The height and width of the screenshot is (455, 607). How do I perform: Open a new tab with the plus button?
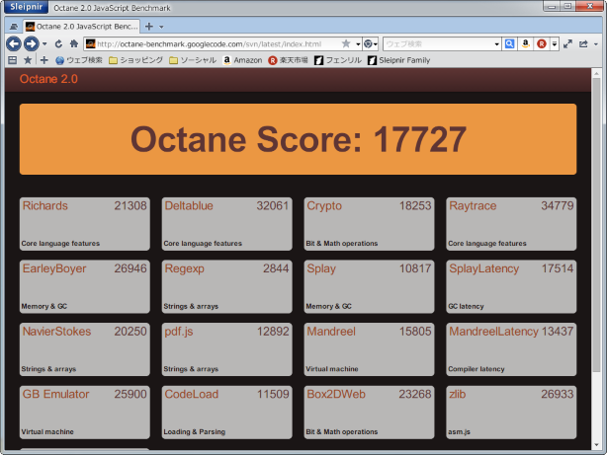[x=149, y=27]
